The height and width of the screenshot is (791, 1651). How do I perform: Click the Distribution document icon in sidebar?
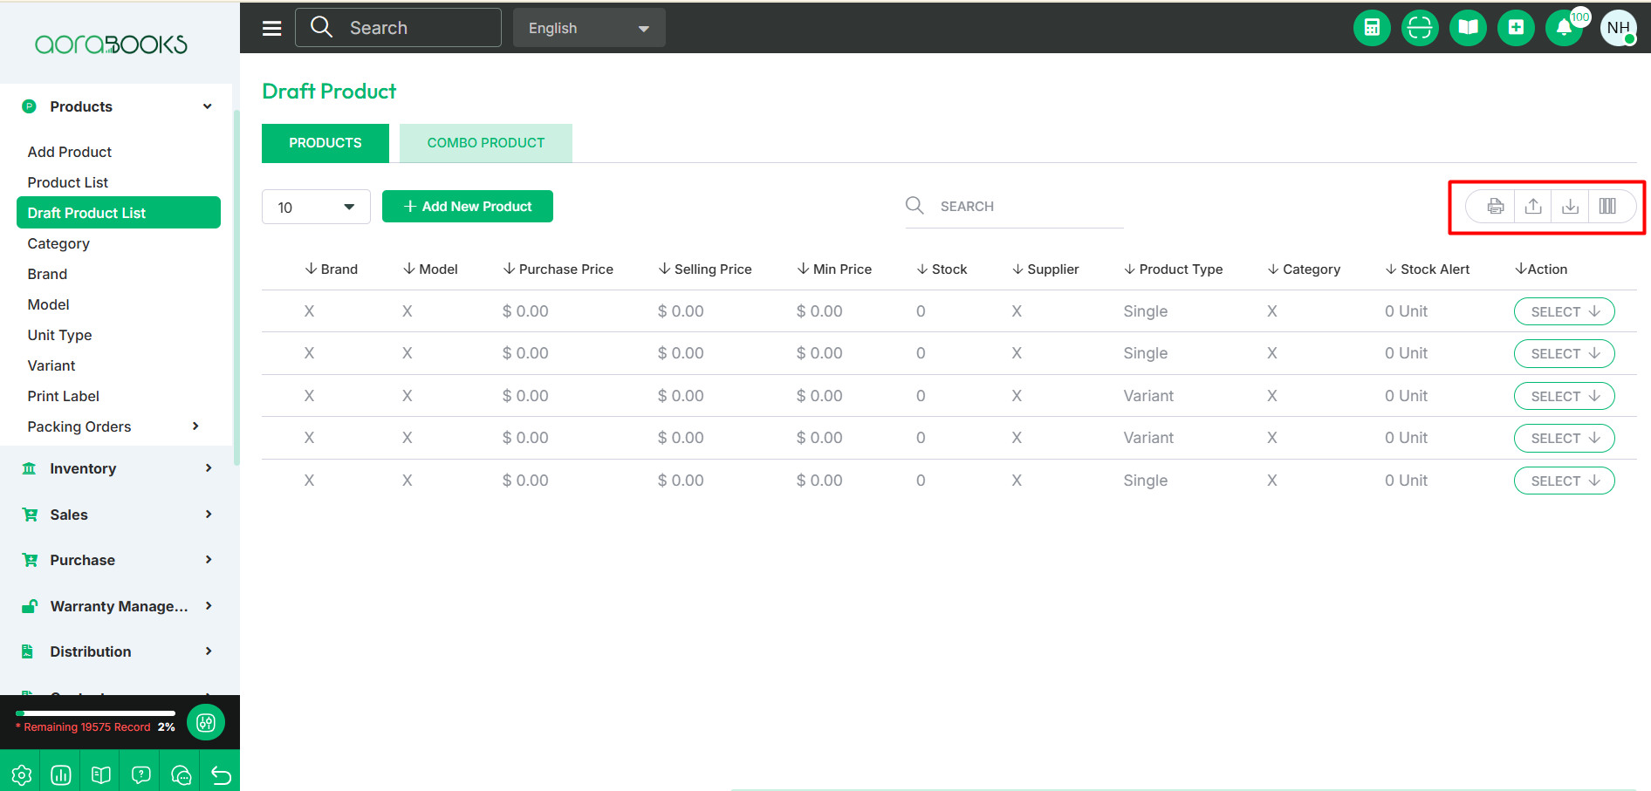(28, 651)
